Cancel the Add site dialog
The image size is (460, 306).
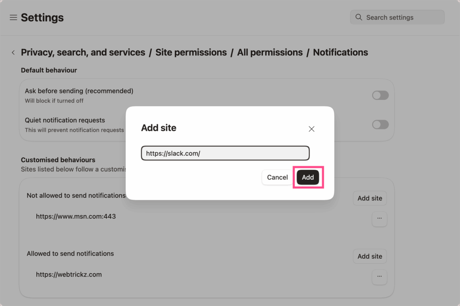tap(277, 177)
